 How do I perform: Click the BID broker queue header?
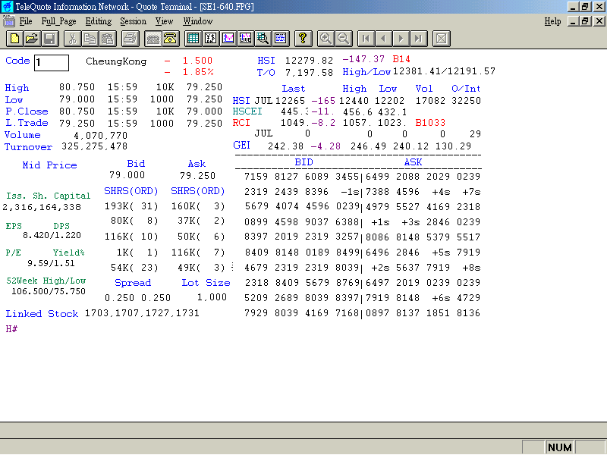[x=304, y=162]
